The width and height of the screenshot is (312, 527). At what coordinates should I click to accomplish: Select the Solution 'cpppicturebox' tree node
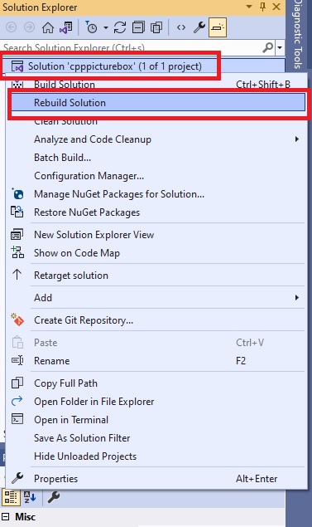point(114,66)
